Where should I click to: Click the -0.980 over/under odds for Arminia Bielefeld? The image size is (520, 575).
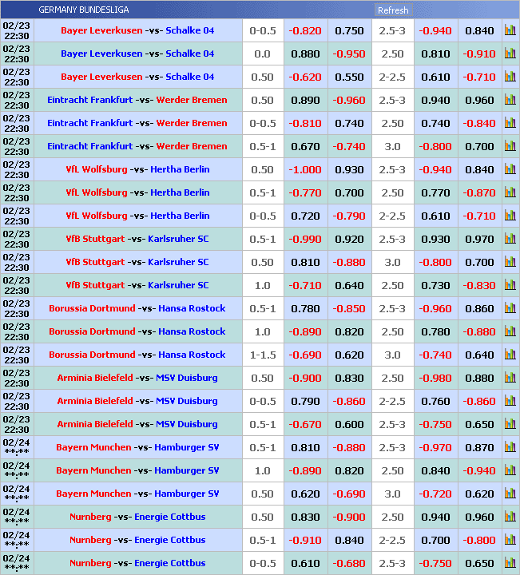[436, 379]
